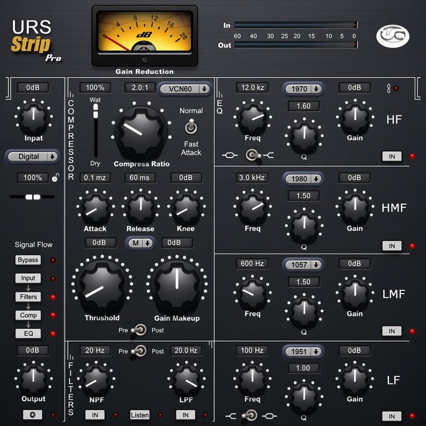Flip the Normal/Fast Attack toggle switch
The image size is (426, 426).
191,127
